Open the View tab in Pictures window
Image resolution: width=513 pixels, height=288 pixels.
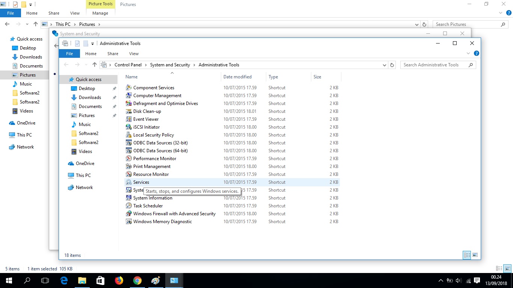pyautogui.click(x=75, y=13)
